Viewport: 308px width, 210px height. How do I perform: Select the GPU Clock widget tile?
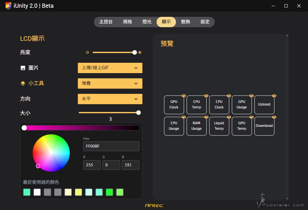point(174,105)
